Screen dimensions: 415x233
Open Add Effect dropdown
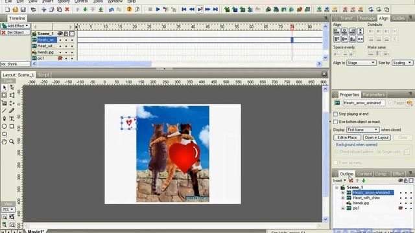point(16,26)
